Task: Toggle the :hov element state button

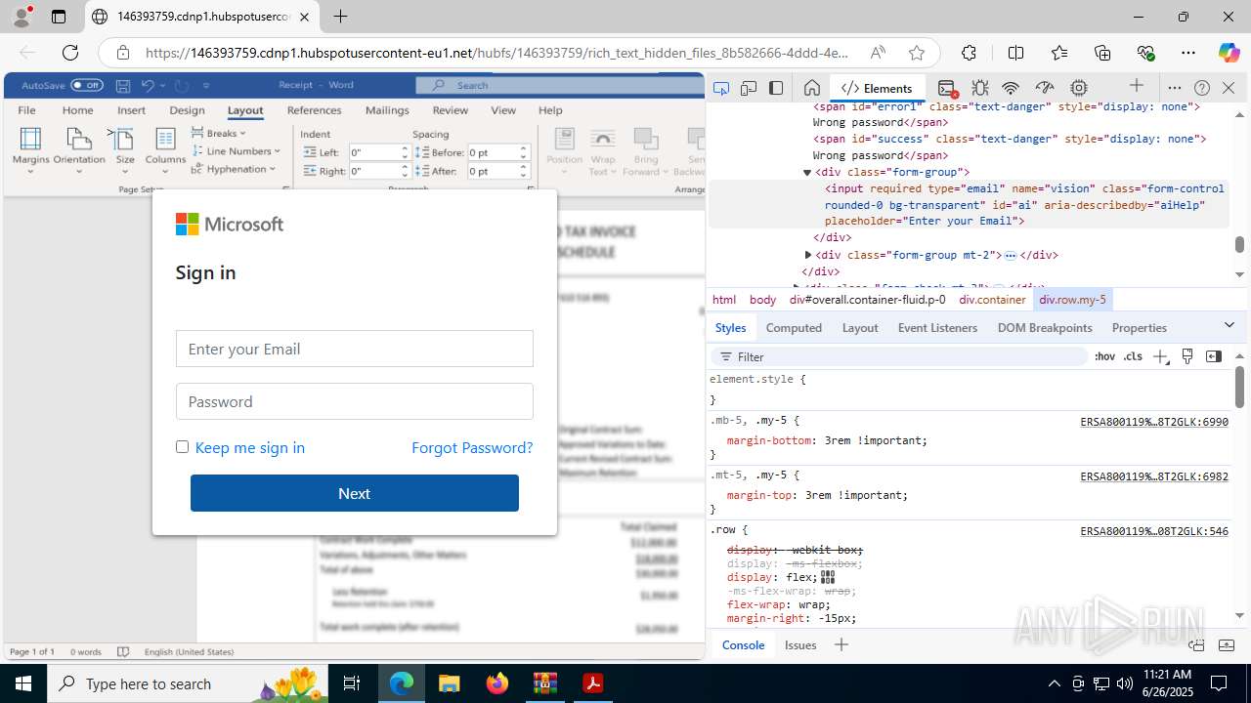Action: point(1104,356)
